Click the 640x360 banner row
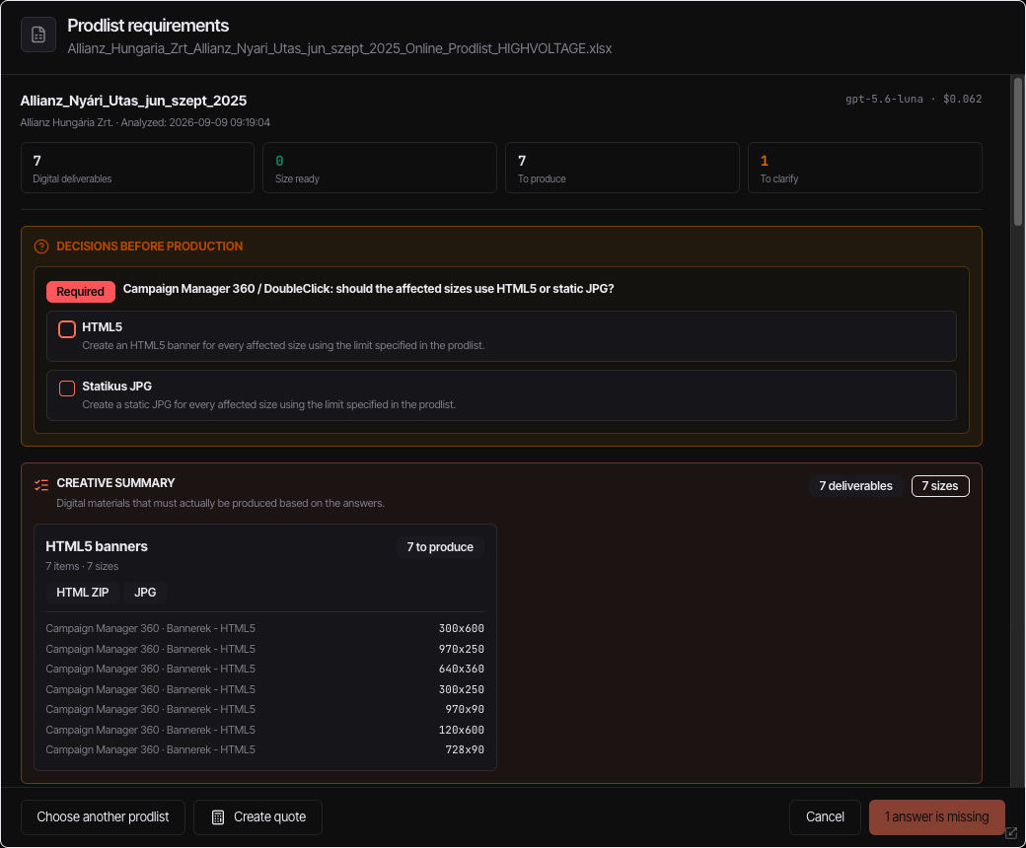Image resolution: width=1026 pixels, height=848 pixels. (265, 669)
